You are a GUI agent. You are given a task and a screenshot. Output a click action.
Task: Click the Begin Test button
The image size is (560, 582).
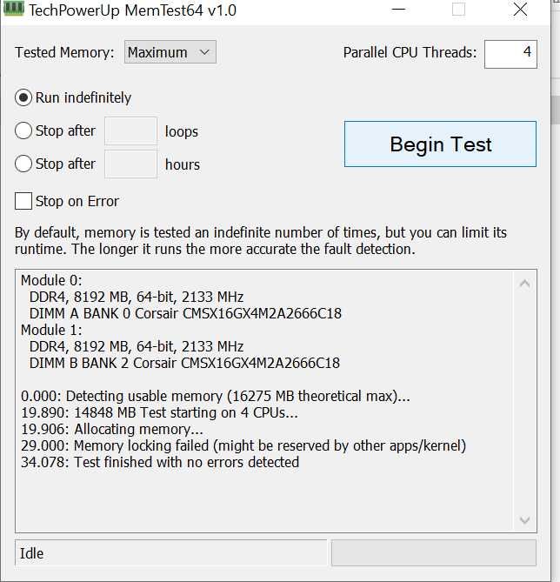pos(440,144)
